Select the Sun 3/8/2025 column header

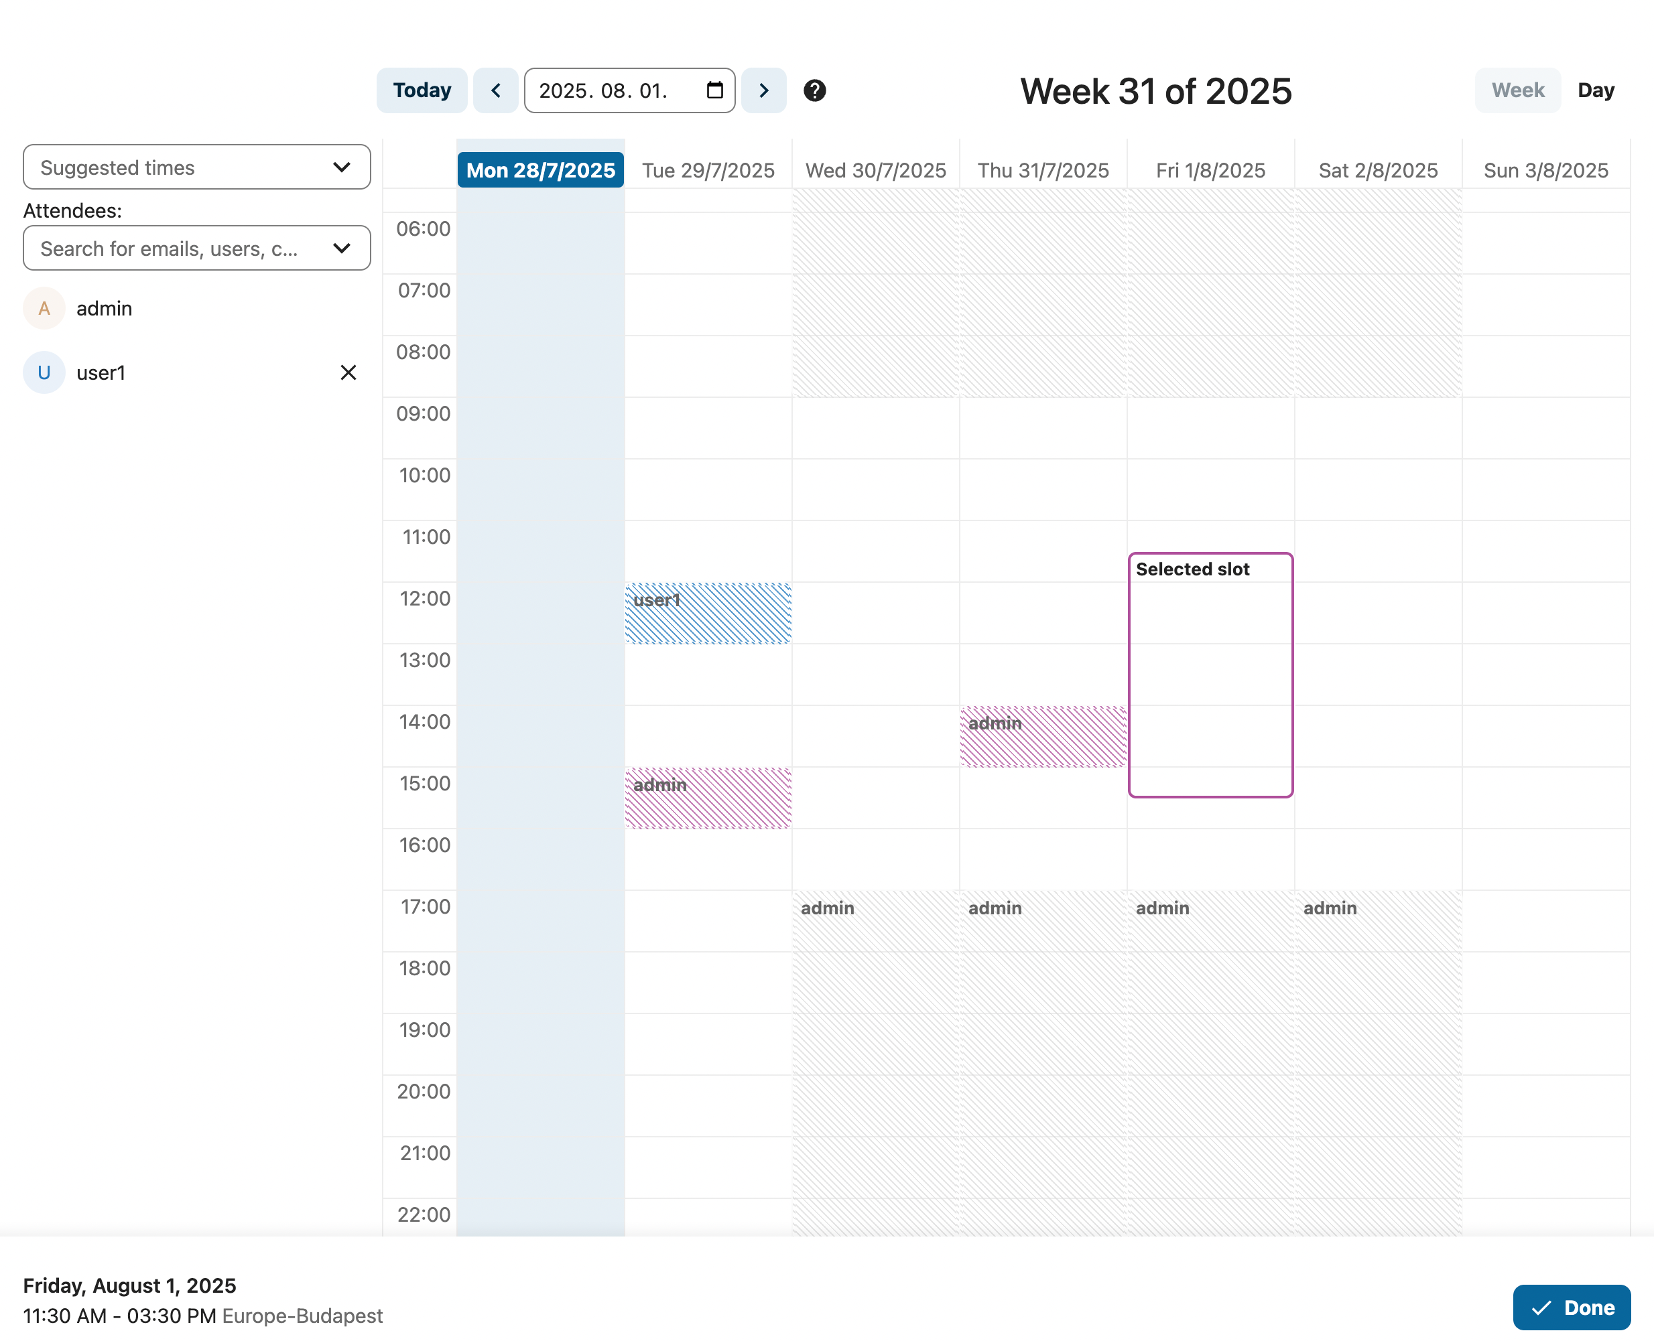(x=1546, y=170)
